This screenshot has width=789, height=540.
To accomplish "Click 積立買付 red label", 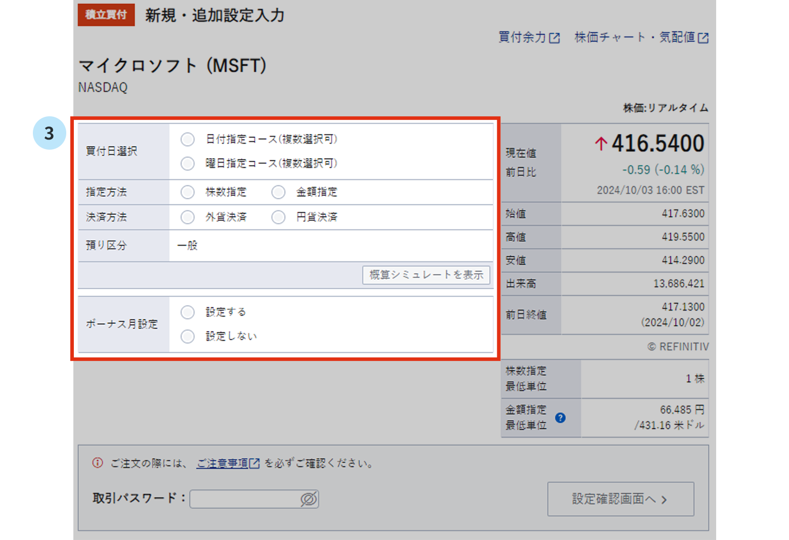I will [106, 15].
